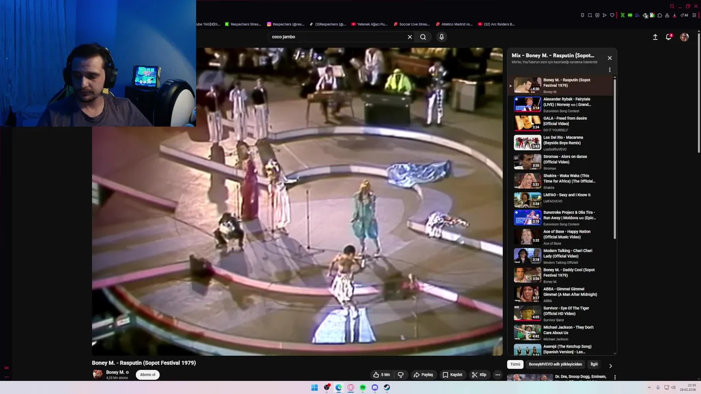The height and width of the screenshot is (394, 701).
Task: Switch to the (3)Respechers TikTok tab
Action: coord(327,24)
